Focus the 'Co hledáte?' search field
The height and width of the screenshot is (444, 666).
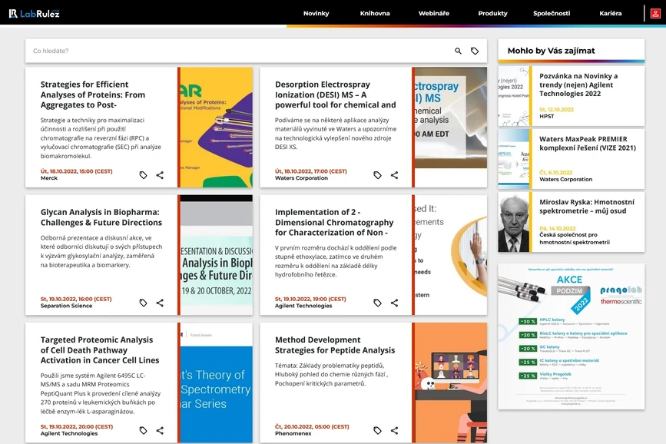point(240,51)
